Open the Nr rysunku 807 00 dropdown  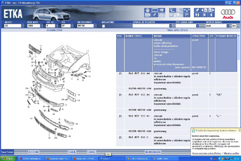(x=95, y=26)
